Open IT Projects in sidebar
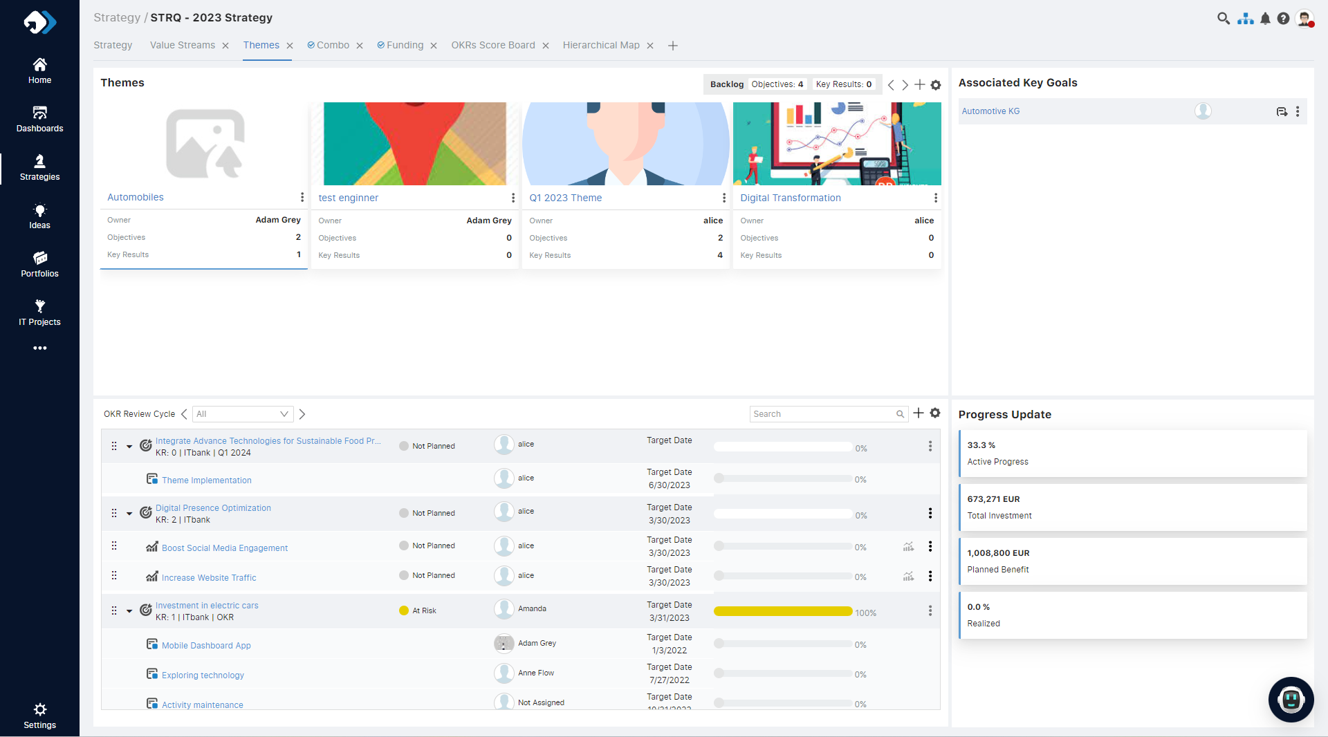The height and width of the screenshot is (737, 1328). click(39, 312)
